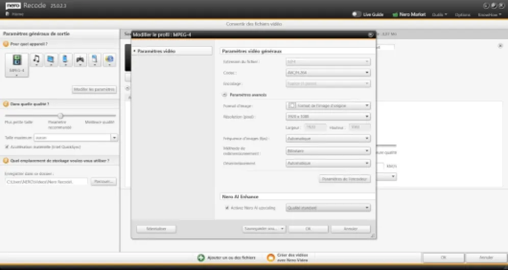Click the Réinitialiser button in dialog

point(156,229)
